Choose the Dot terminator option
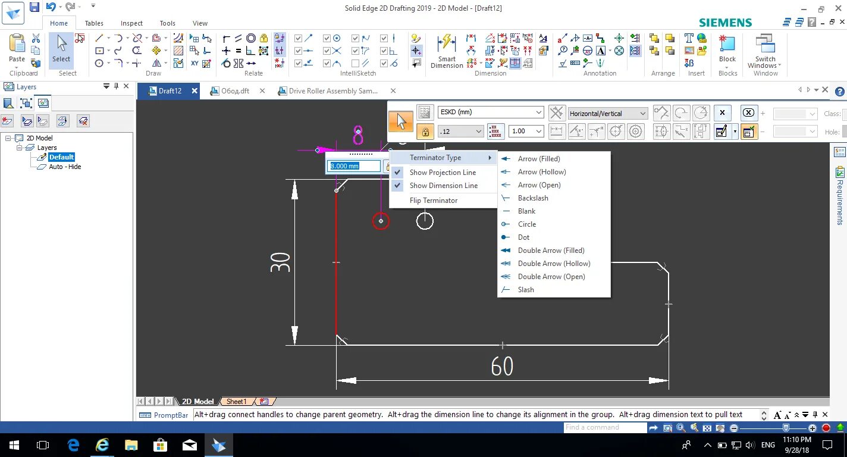847x457 pixels. click(554, 237)
